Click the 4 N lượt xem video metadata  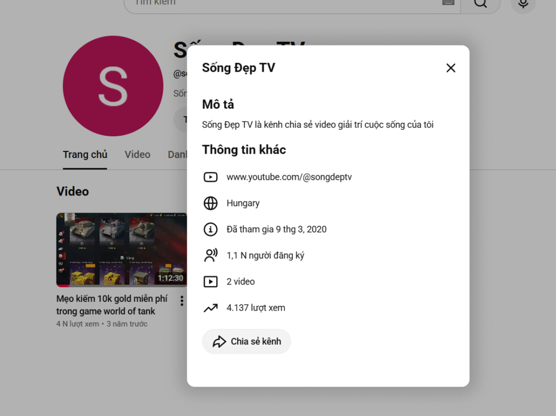pos(78,324)
